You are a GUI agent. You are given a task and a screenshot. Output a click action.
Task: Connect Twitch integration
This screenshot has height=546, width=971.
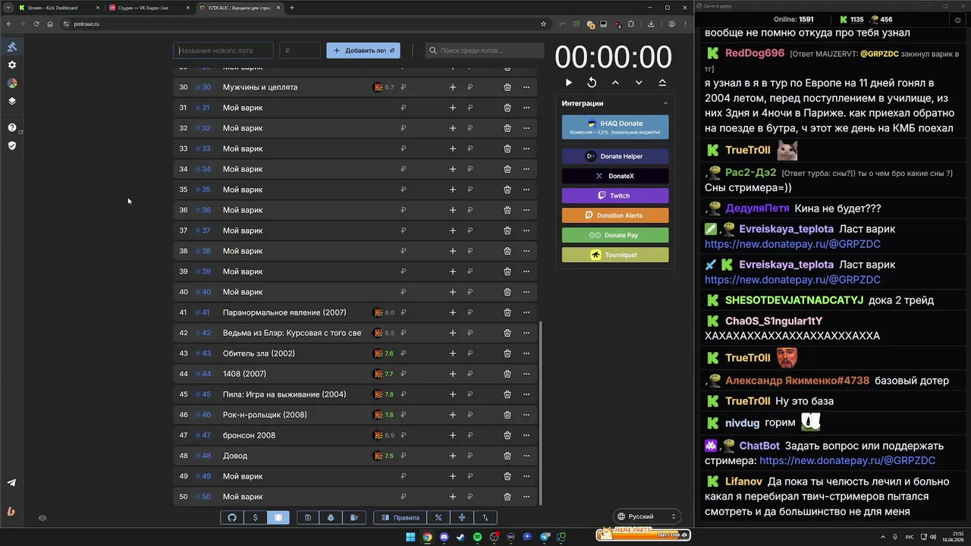[615, 196]
